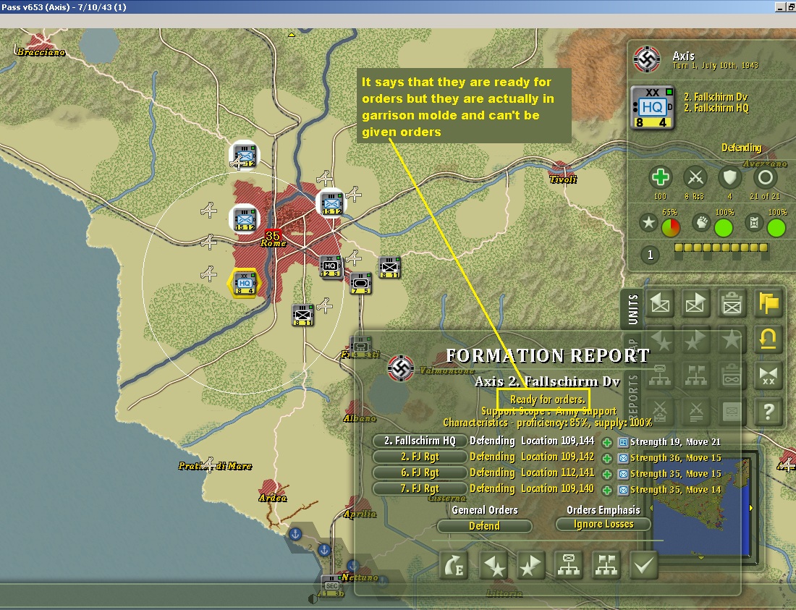The height and width of the screenshot is (610, 796).
Task: Open help with the question mark icon
Action: pos(768,412)
